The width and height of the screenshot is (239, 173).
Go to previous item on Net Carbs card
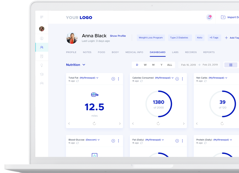tap(197, 123)
